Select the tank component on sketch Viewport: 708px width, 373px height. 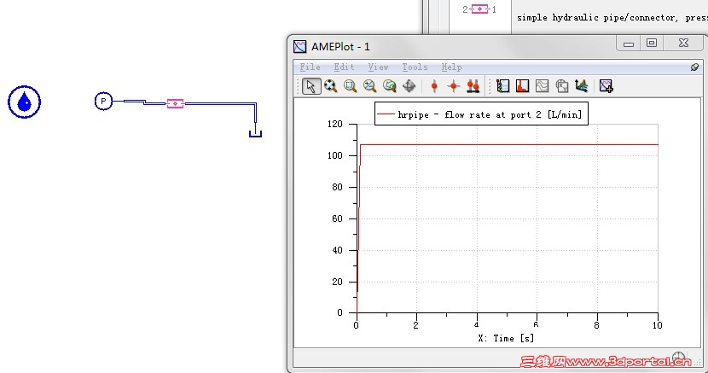tap(256, 134)
